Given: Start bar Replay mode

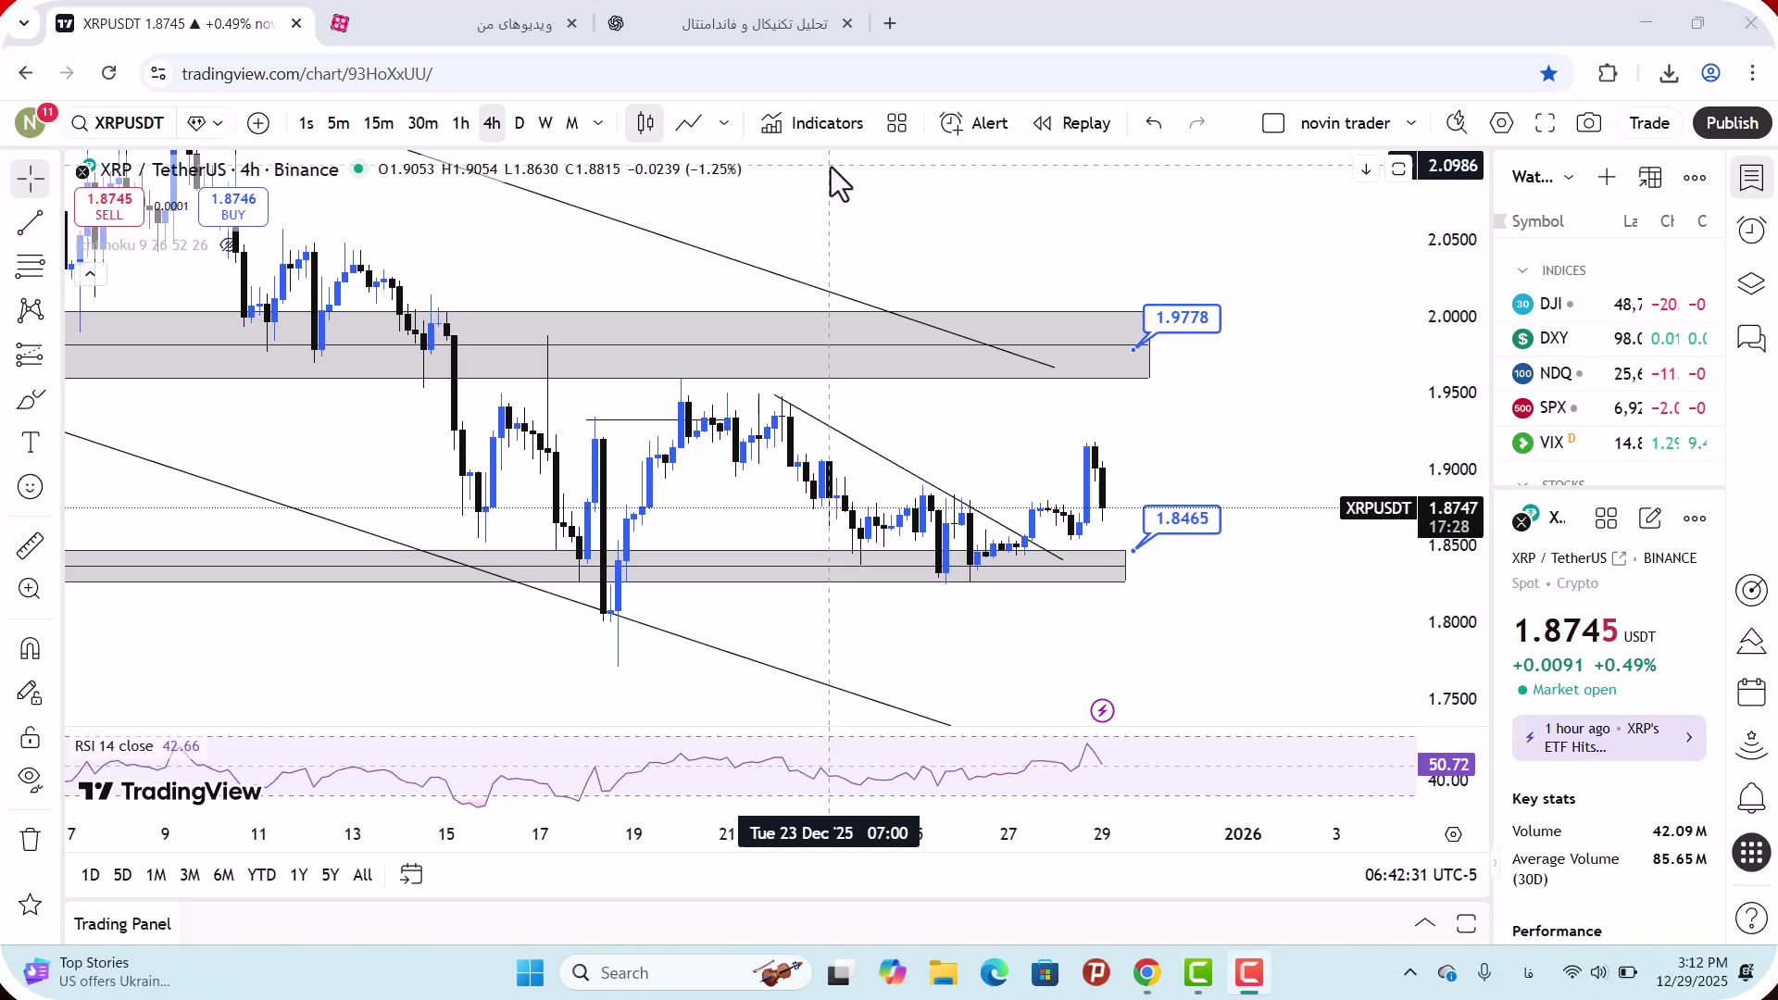Looking at the screenshot, I should (1071, 123).
